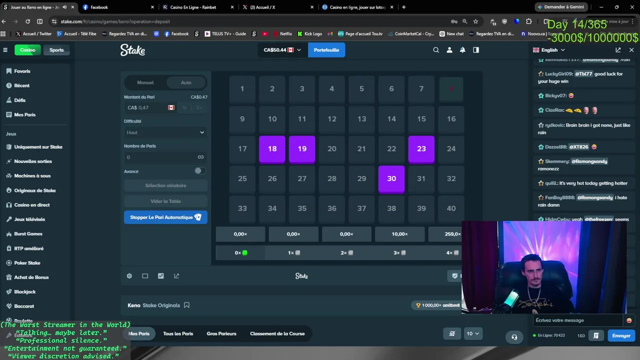Bookmark Keno as favourite
Image resolution: width=640 pixels, height=360 pixels.
186,305
